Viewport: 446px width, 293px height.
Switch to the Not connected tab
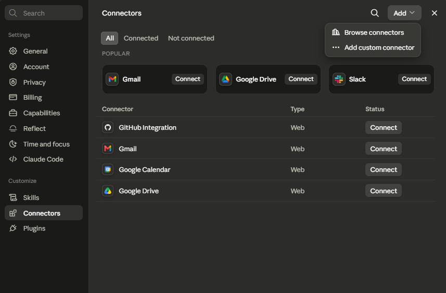point(191,38)
